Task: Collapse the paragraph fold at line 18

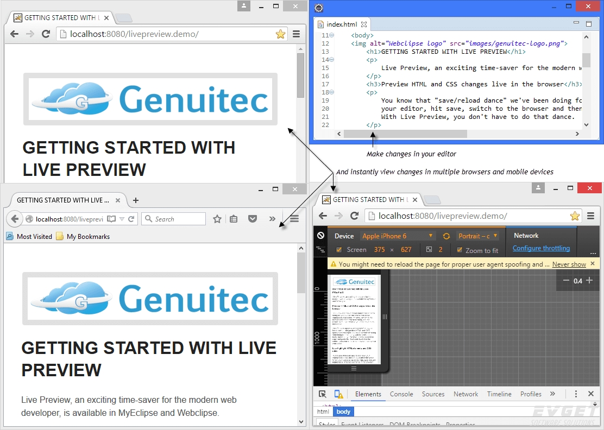Action: pos(332,92)
